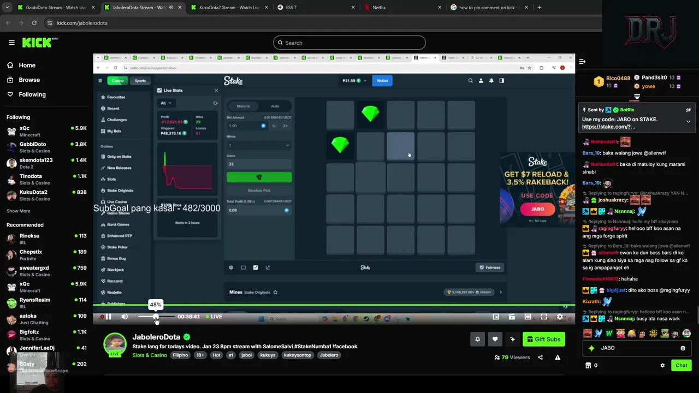
Task: Open Chopstix recommended channel
Action: 46,255
